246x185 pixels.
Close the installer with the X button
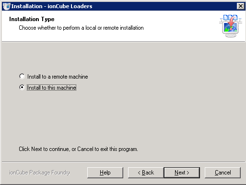click(x=241, y=6)
